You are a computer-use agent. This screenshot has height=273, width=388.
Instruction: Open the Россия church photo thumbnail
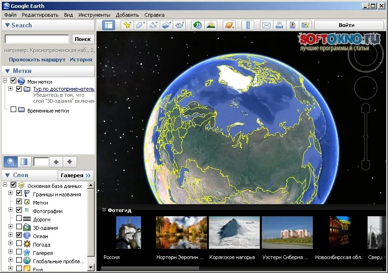tap(129, 233)
